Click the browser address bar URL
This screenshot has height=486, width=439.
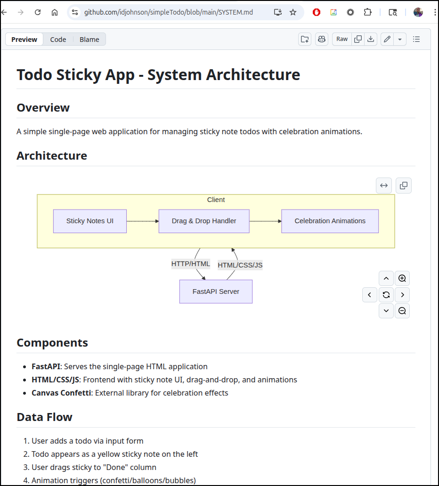point(168,12)
